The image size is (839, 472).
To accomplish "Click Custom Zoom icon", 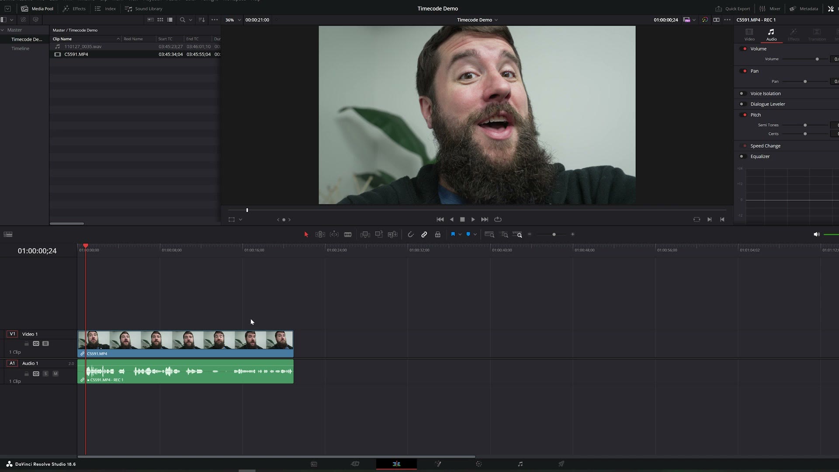I will [x=517, y=235].
